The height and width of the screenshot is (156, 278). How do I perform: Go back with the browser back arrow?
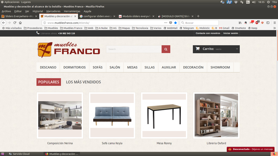pos(4,23)
